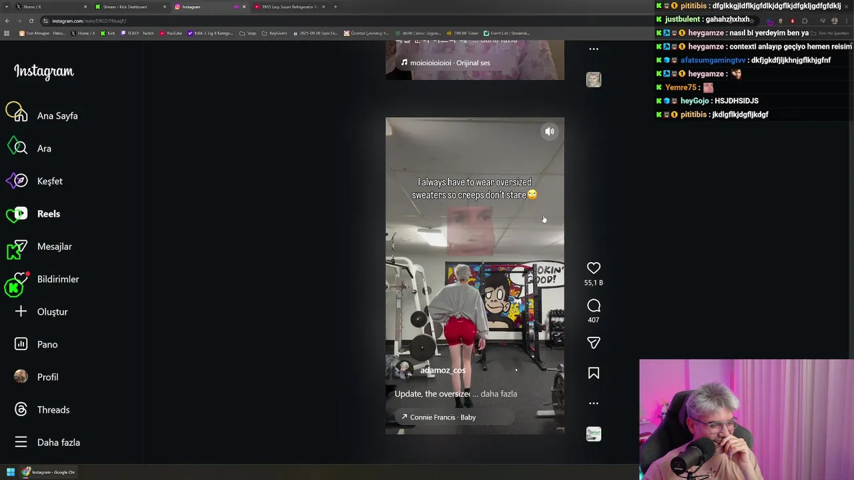
Task: Reload the page
Action: click(x=31, y=21)
